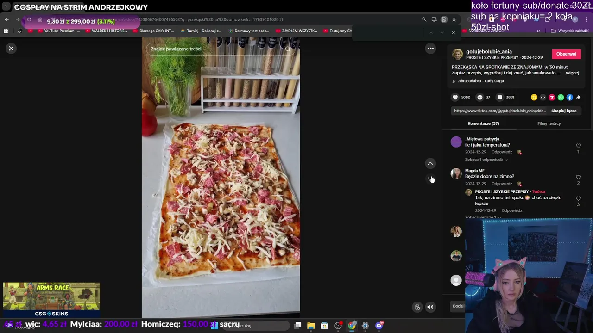The image size is (593, 333).
Task: Open File Explorer from the taskbar
Action: 311,326
